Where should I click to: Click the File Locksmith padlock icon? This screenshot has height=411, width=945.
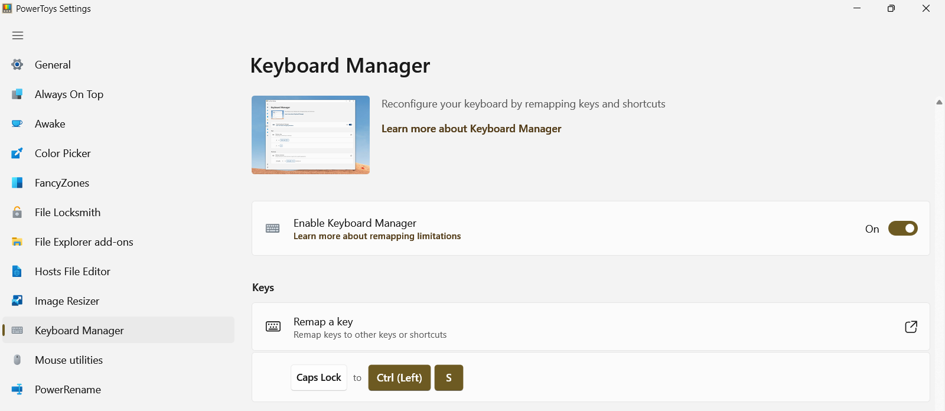17,213
